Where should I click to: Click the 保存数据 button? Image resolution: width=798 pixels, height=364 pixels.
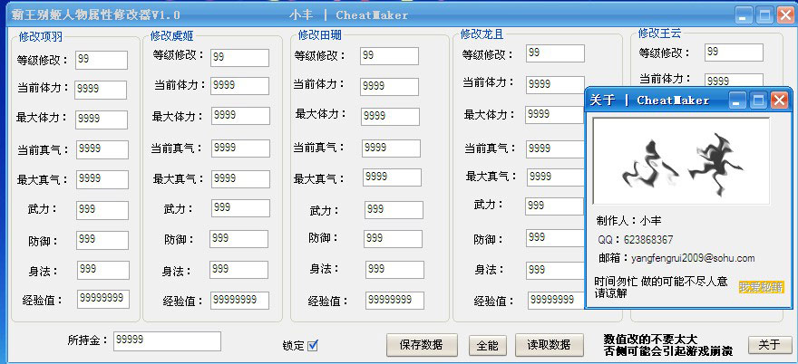point(421,345)
